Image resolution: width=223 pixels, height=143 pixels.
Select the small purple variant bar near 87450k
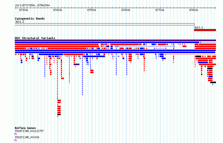pos(76,64)
